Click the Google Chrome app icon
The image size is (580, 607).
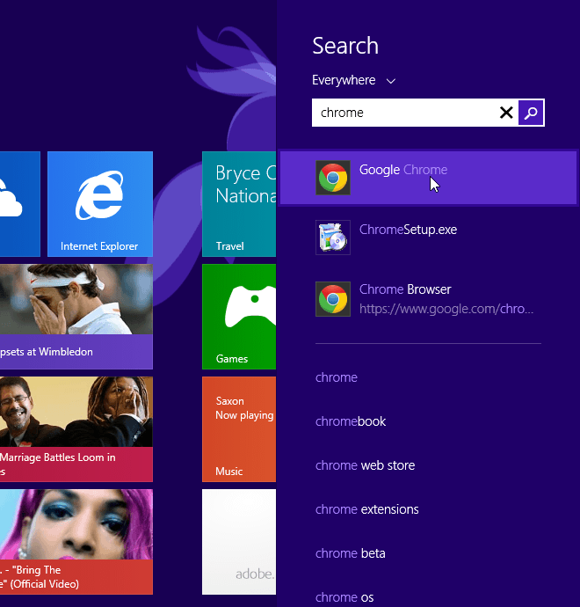pos(333,178)
